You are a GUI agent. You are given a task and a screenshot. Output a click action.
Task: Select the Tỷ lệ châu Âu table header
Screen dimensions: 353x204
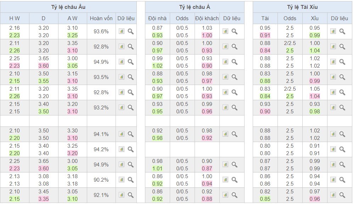click(68, 7)
